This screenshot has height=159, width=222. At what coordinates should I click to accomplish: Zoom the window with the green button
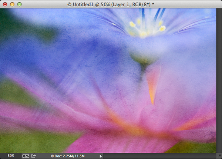pyautogui.click(x=19, y=4)
